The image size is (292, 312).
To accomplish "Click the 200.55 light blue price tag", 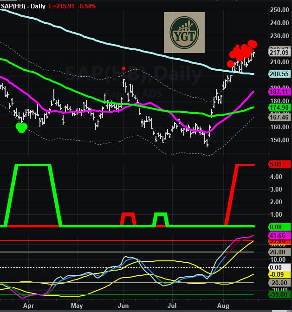I will click(x=279, y=74).
